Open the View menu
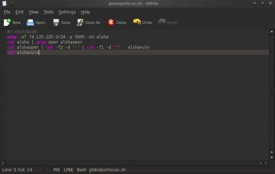 pos(33,12)
